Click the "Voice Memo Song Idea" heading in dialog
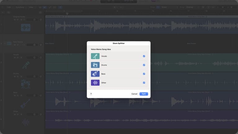Viewport: 238px width, 134px height. (101, 49)
